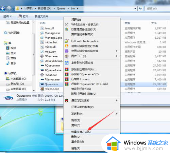Choose 上传到WPS云文档 menu entry
The image size is (170, 153).
(91, 63)
